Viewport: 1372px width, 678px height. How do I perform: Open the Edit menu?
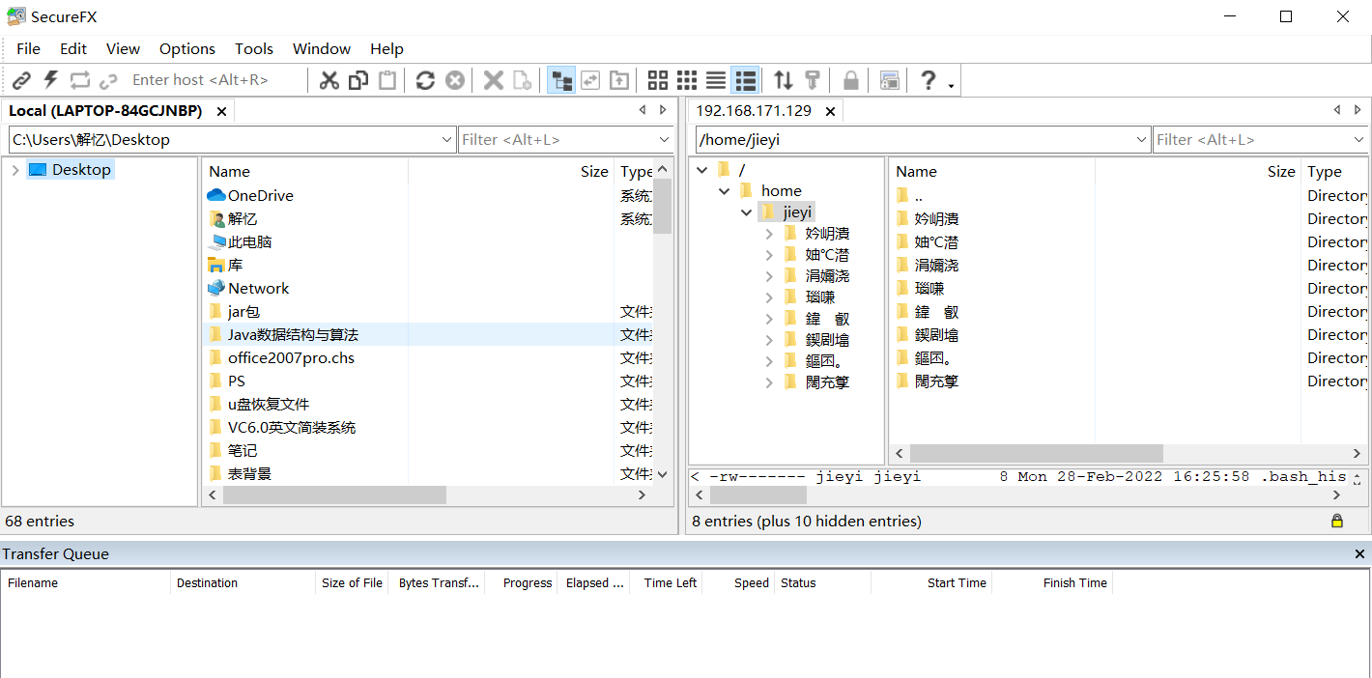73,48
